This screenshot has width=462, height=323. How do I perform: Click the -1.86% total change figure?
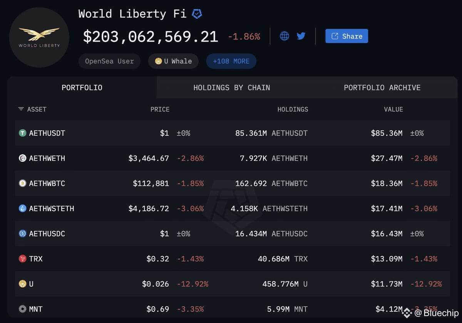[244, 37]
